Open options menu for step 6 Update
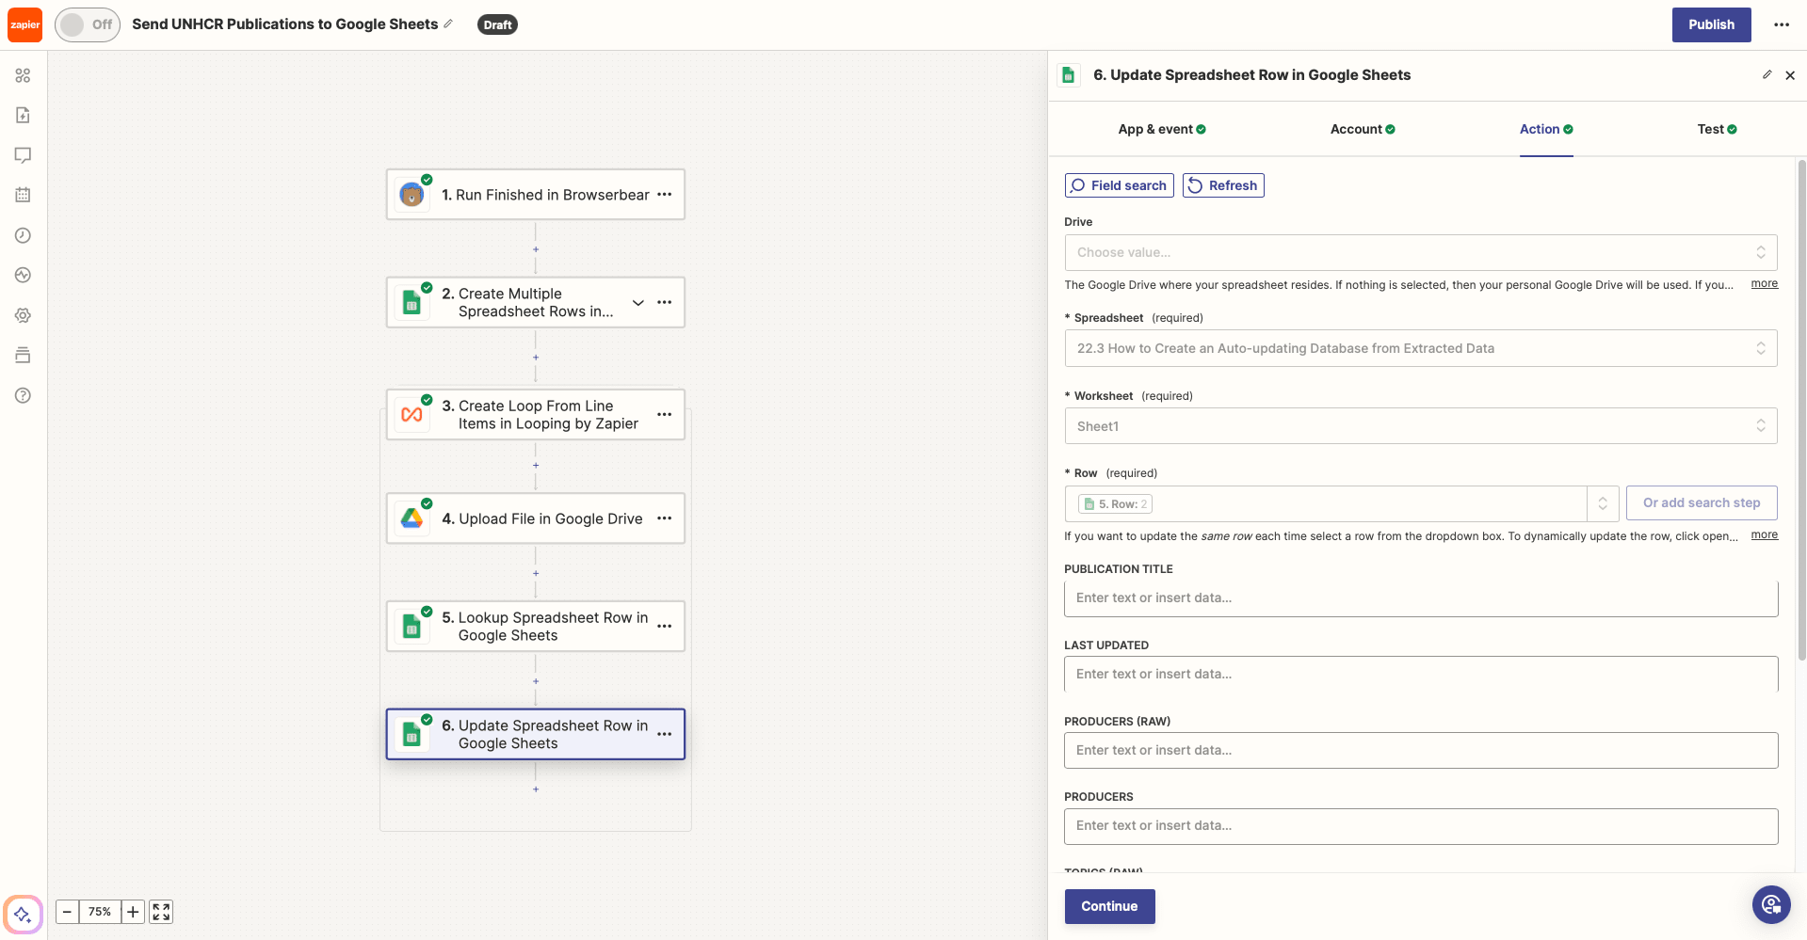 (665, 734)
